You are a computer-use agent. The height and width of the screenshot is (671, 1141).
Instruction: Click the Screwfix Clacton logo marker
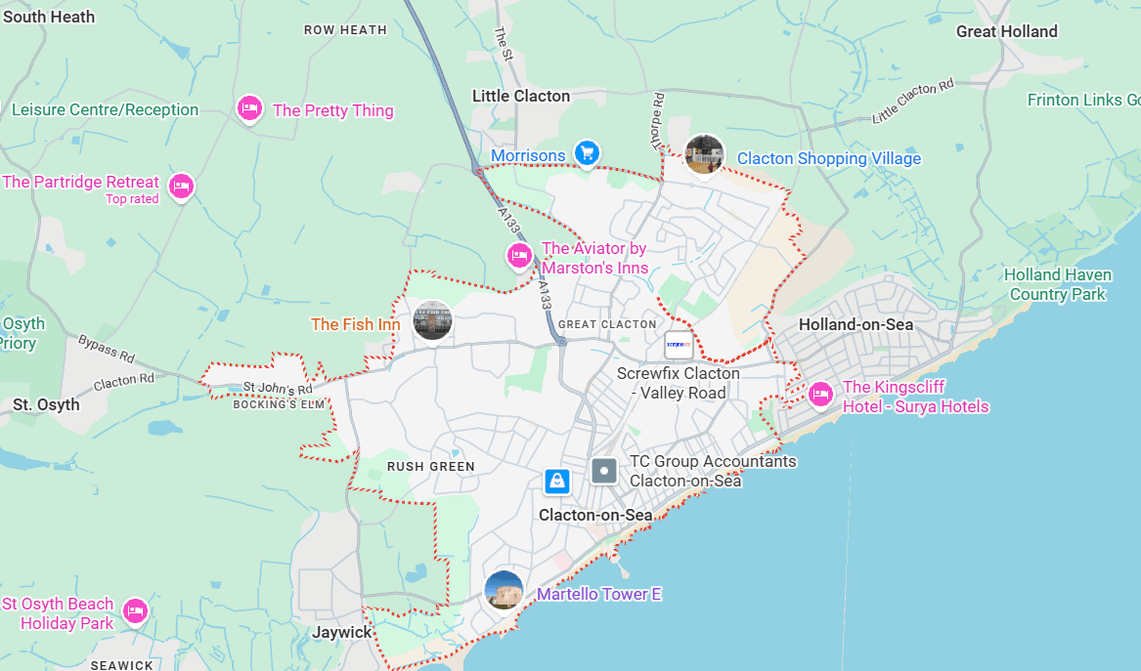tap(679, 345)
